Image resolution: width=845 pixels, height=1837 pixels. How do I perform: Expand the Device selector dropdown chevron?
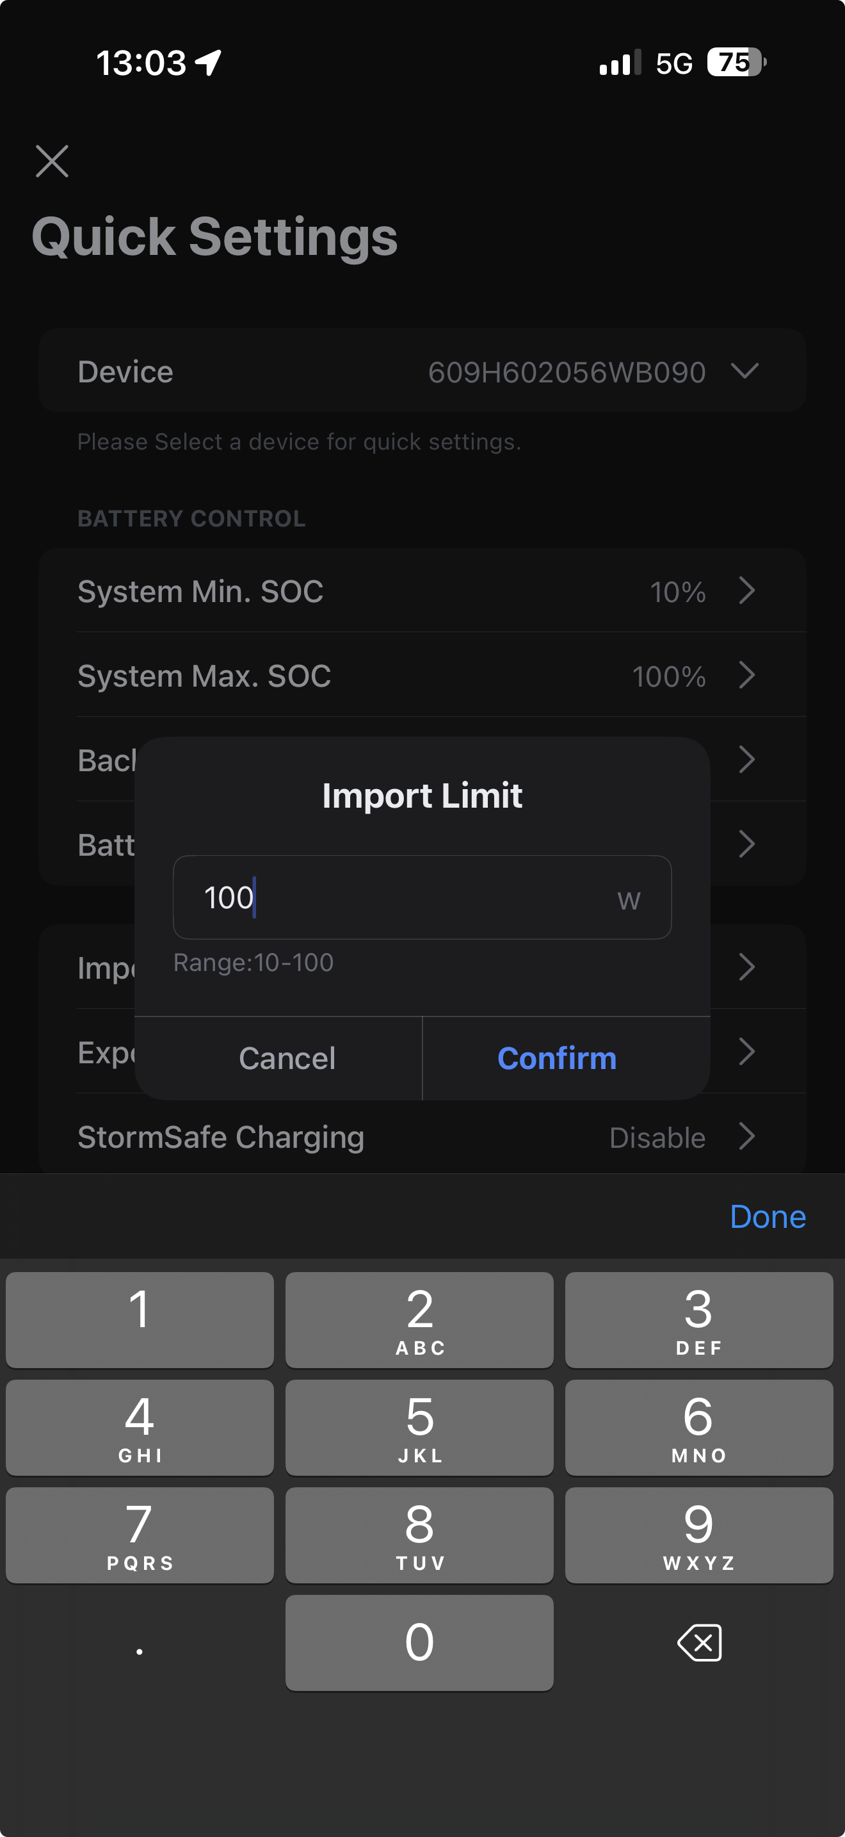pyautogui.click(x=744, y=371)
